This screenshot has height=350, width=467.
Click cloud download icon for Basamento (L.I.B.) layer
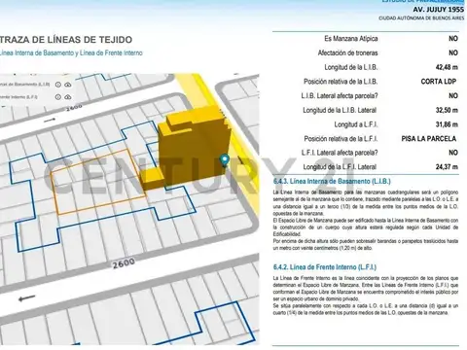[x=68, y=85]
